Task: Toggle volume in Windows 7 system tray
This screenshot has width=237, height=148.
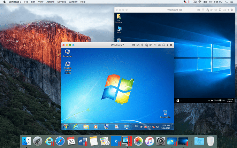Action: (x=149, y=126)
